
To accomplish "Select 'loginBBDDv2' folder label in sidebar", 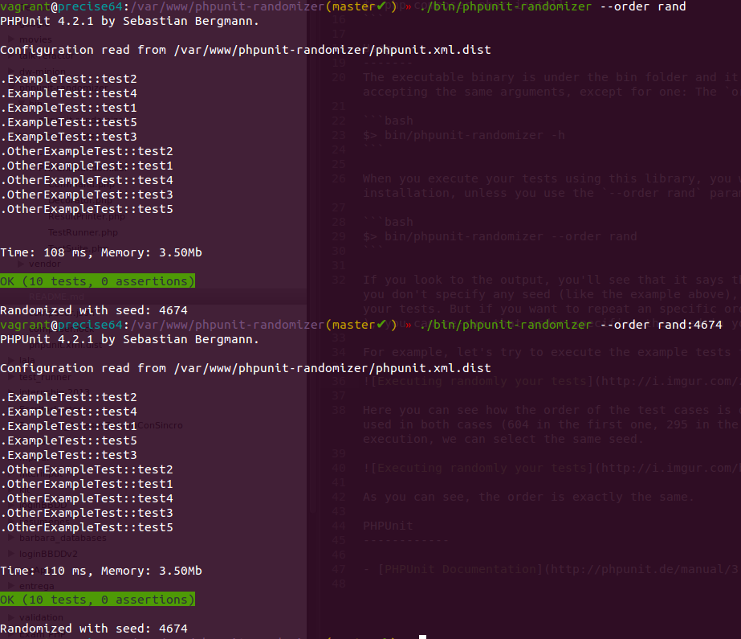I will click(x=48, y=553).
